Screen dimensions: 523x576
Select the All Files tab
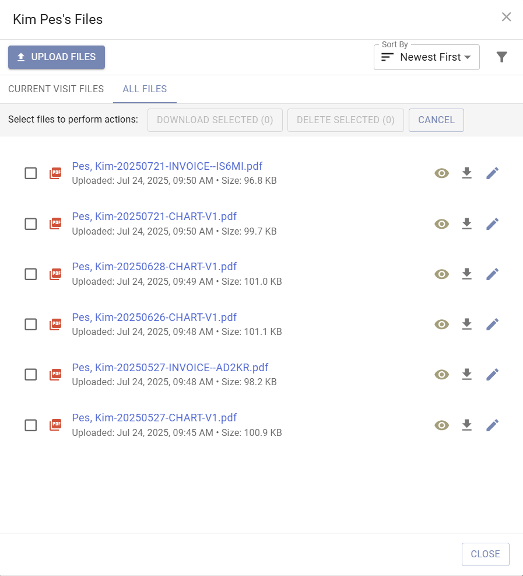145,89
